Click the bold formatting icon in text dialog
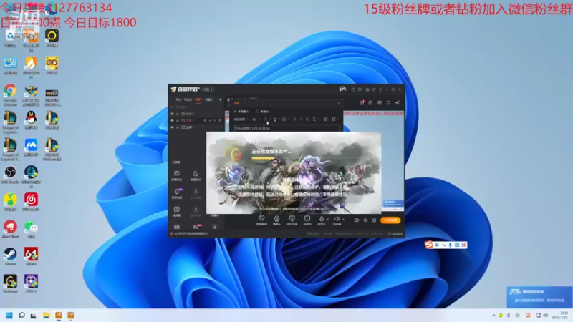The height and width of the screenshot is (322, 573). point(294,119)
